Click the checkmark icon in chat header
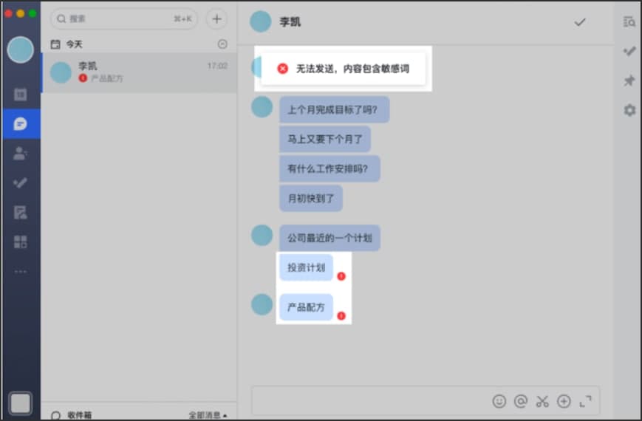 580,22
